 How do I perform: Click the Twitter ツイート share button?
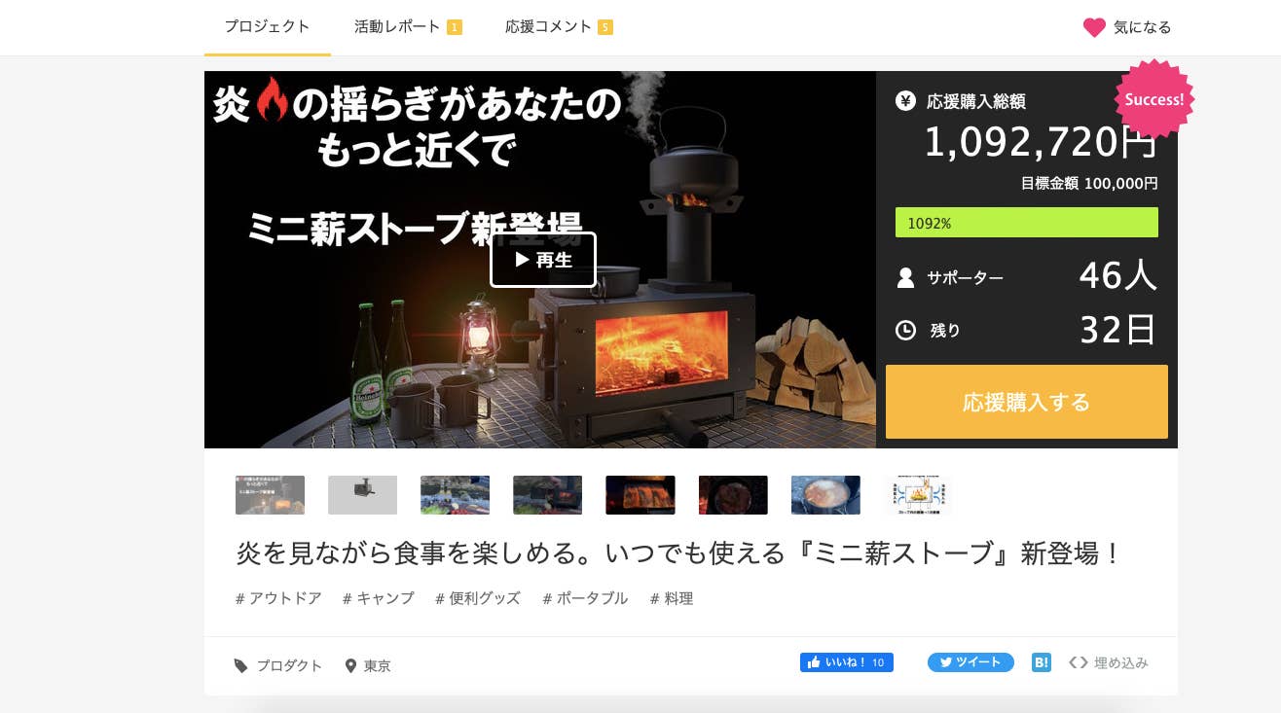click(x=970, y=662)
